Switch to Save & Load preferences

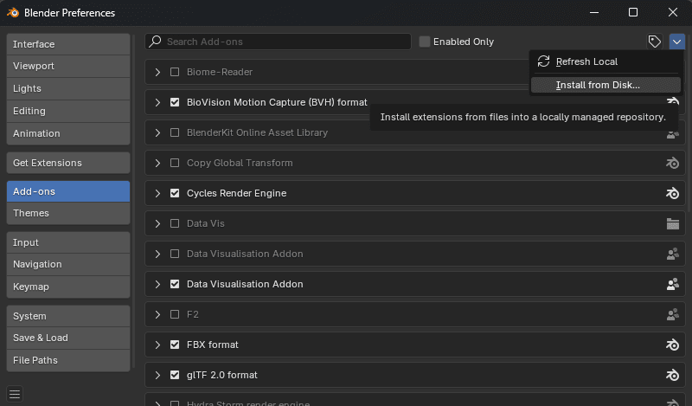[68, 338]
